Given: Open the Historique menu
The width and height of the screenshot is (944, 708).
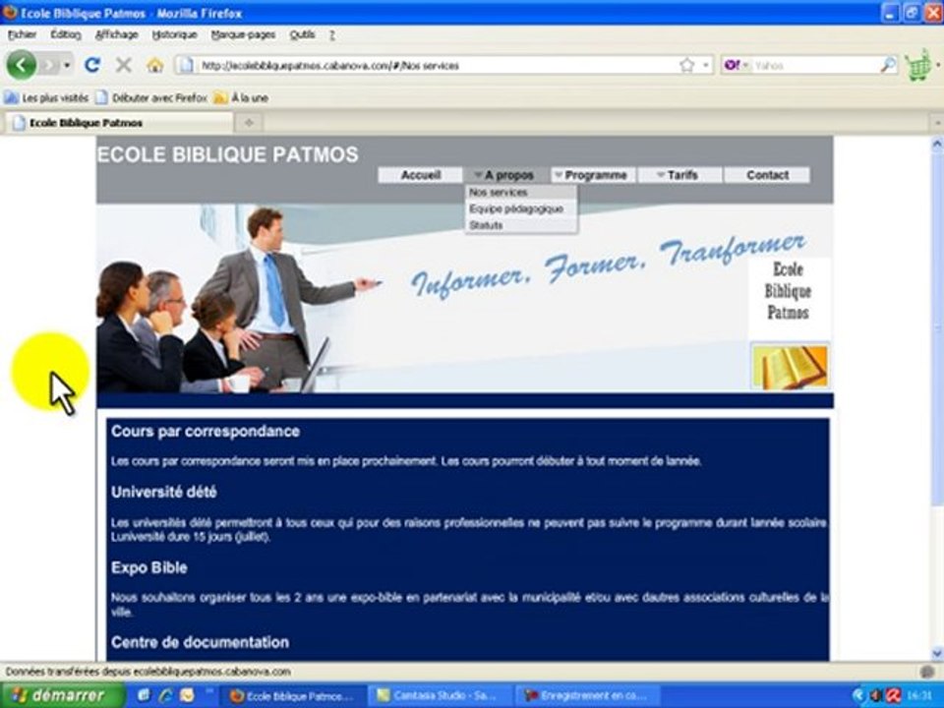Looking at the screenshot, I should tap(175, 35).
